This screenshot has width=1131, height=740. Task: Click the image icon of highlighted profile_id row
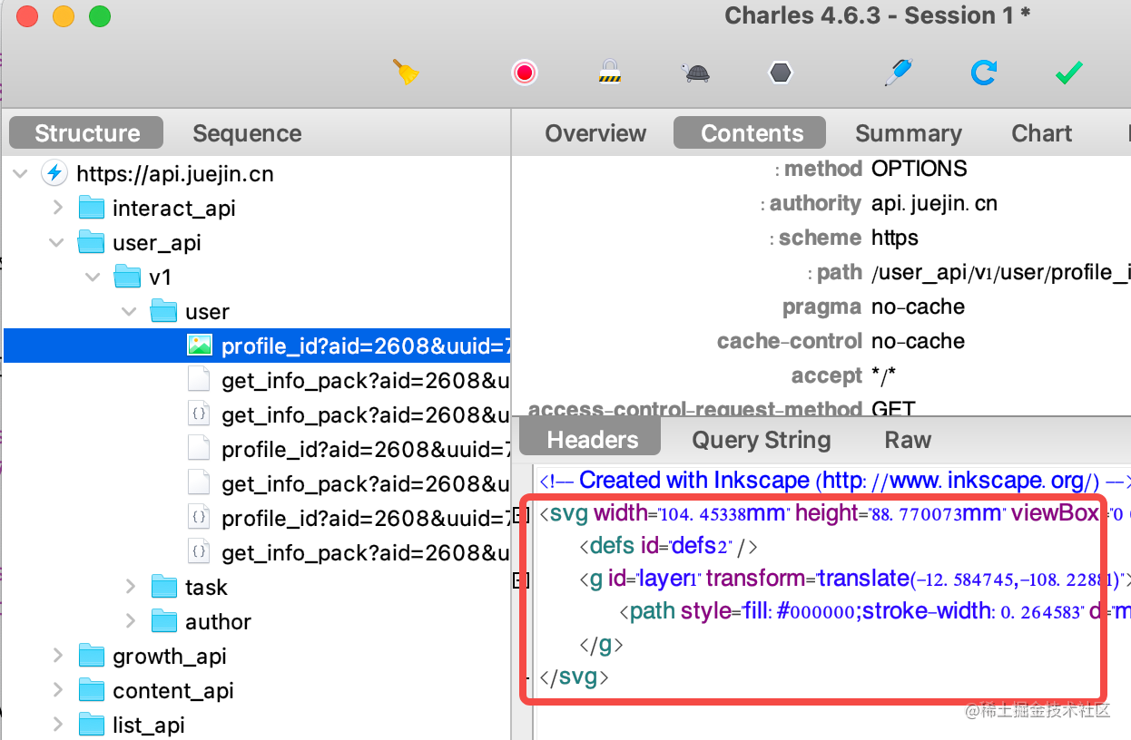[200, 346]
